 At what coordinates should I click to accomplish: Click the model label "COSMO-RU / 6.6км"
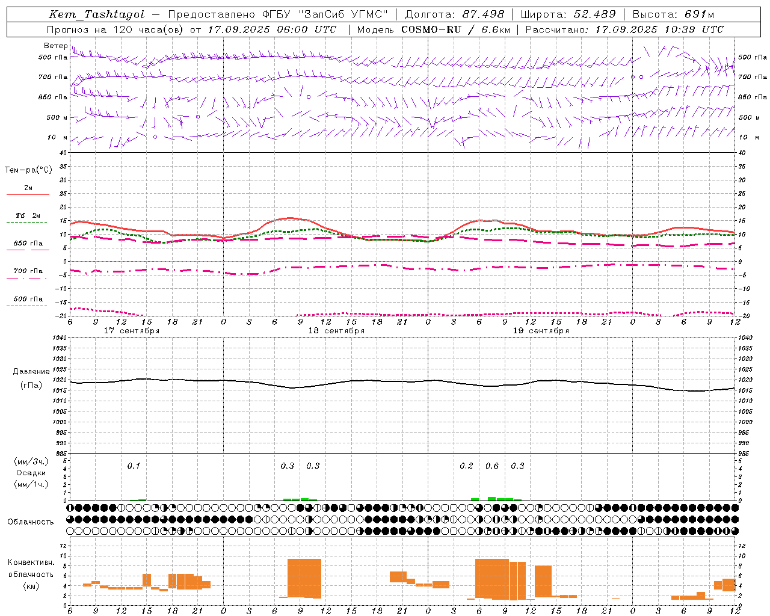(456, 29)
